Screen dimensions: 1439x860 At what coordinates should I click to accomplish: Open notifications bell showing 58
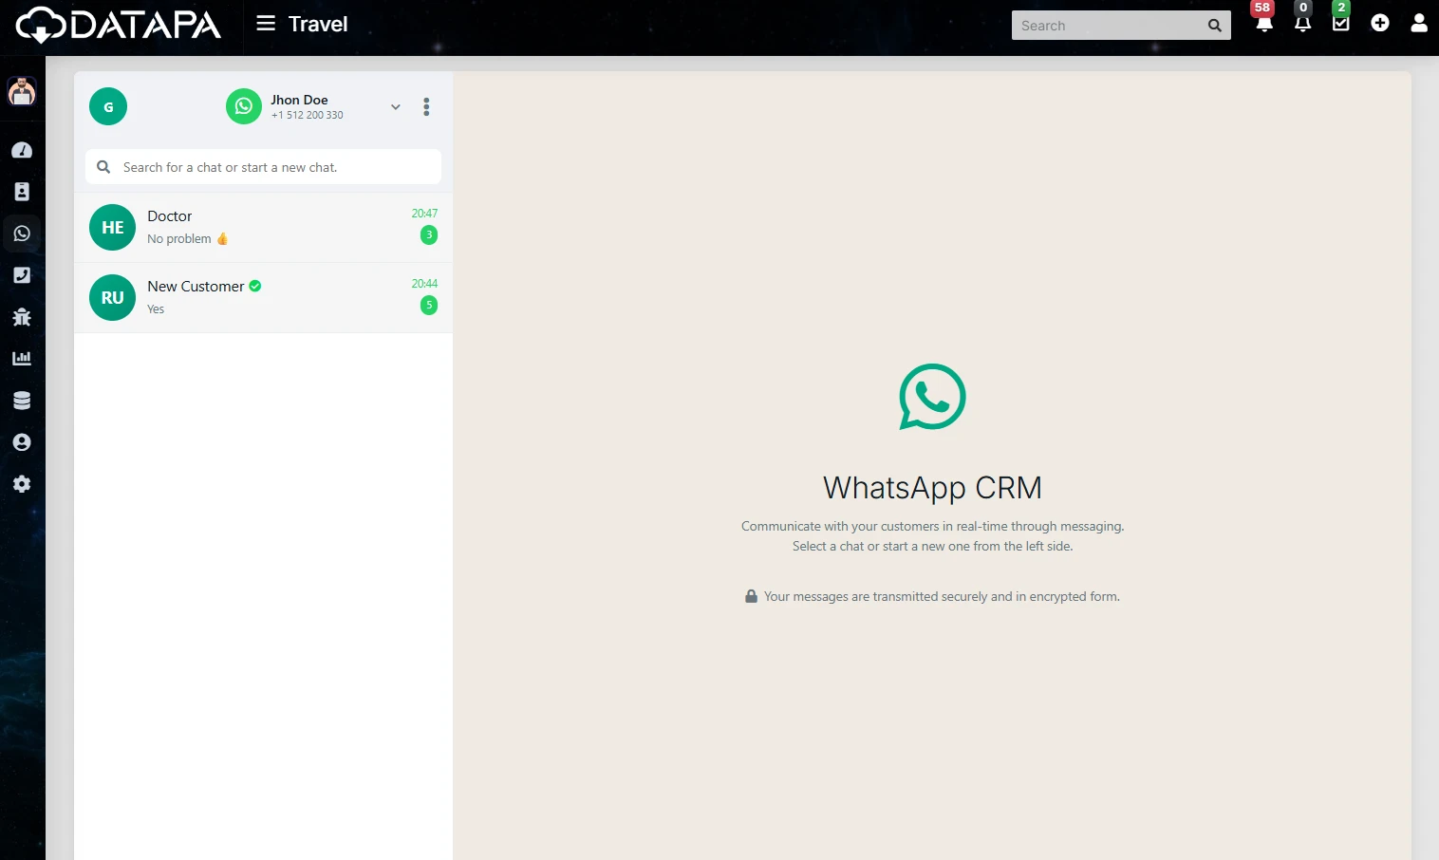1263,23
